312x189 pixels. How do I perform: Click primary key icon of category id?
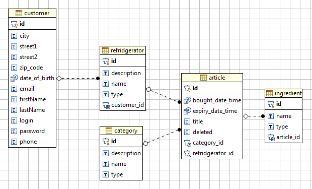pyautogui.click(x=106, y=141)
